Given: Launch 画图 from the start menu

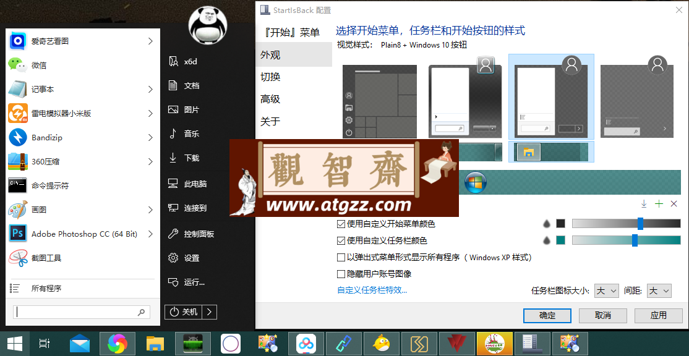Looking at the screenshot, I should 82,210.
